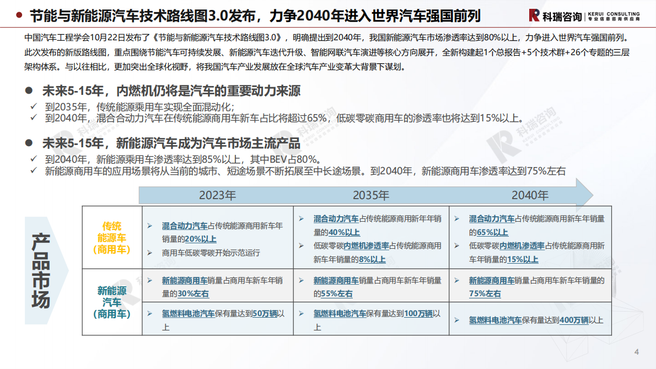
Task: Toggle the 新能源汽车(商用车) row label
Action: 112,301
